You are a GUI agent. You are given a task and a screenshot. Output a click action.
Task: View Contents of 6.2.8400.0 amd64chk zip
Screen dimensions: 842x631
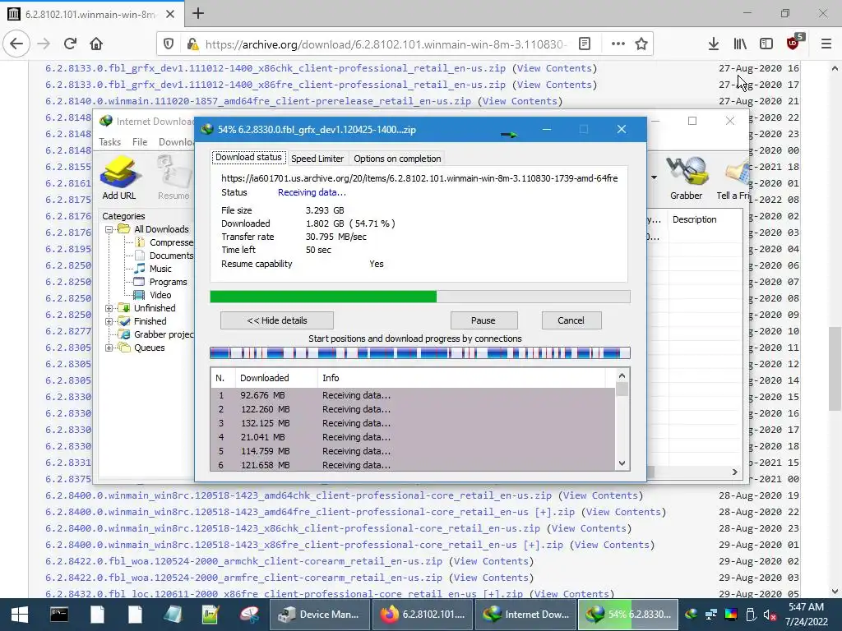pyautogui.click(x=600, y=495)
